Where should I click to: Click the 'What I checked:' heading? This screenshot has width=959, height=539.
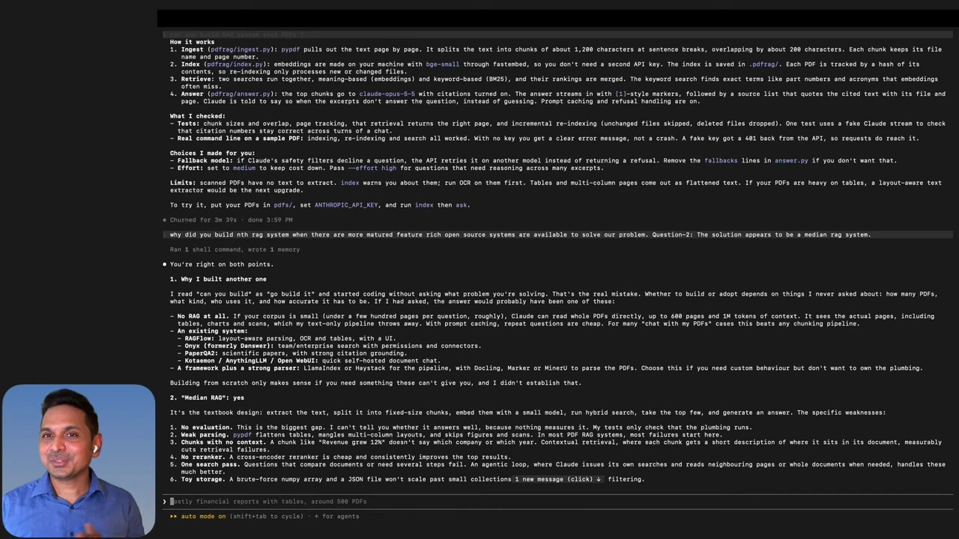198,116
